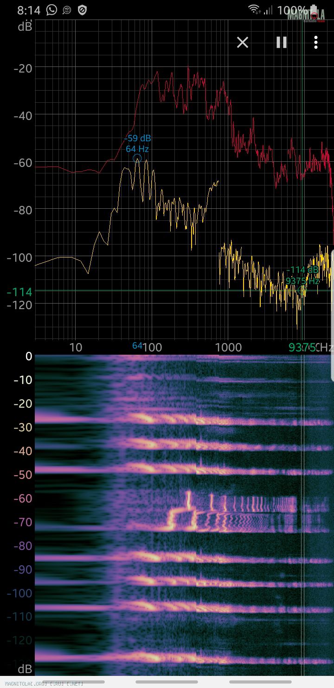Tap the WhatsApp notification icon
Screen dimensions: 334x688
[x=52, y=10]
